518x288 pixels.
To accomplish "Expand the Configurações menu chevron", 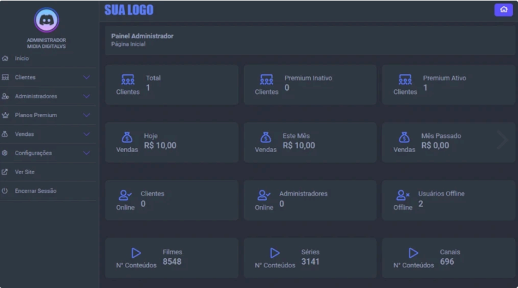I will click(87, 153).
